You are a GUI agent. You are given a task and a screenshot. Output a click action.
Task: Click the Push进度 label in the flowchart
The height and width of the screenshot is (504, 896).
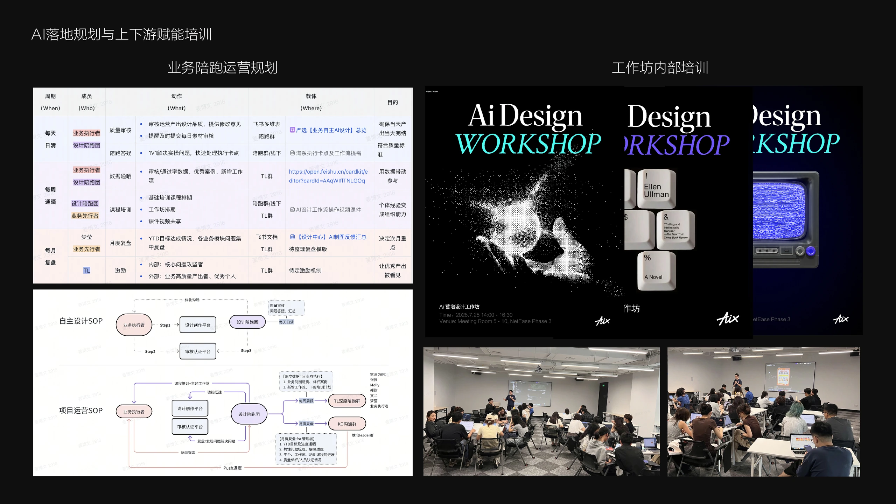click(232, 468)
